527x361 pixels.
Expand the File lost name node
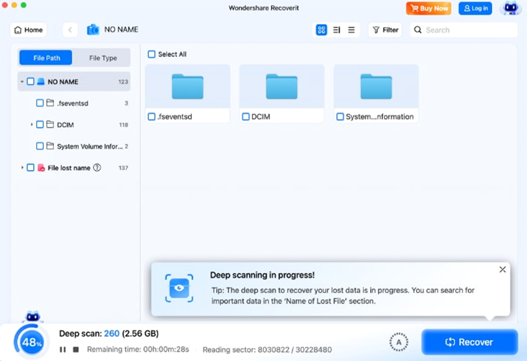(22, 167)
